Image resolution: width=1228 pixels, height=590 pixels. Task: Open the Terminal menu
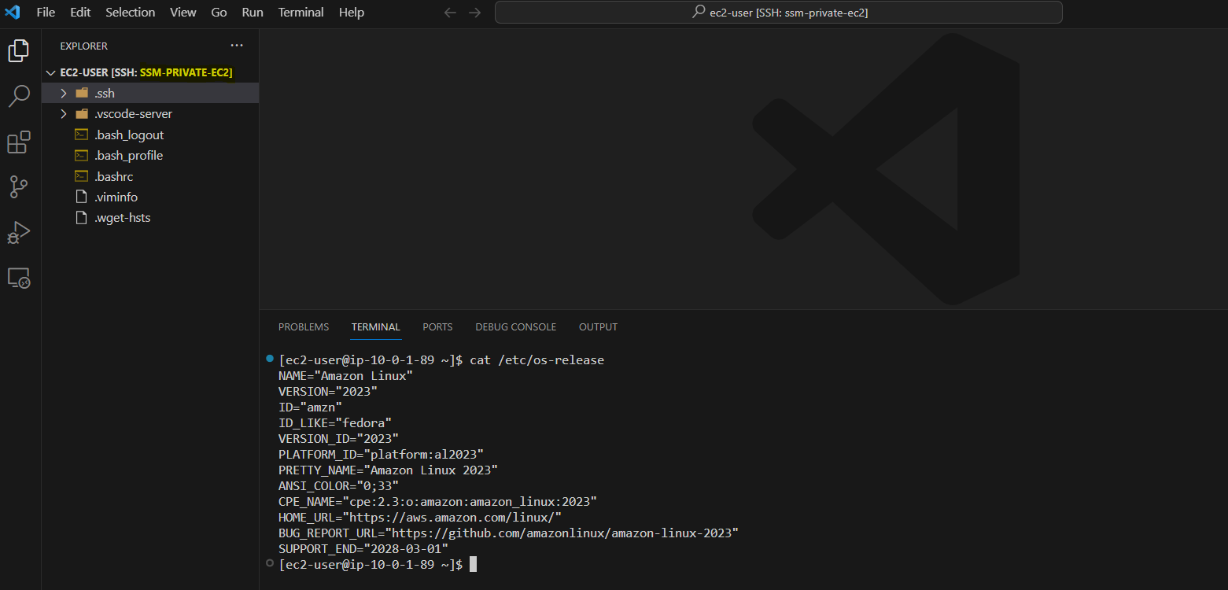pos(301,12)
